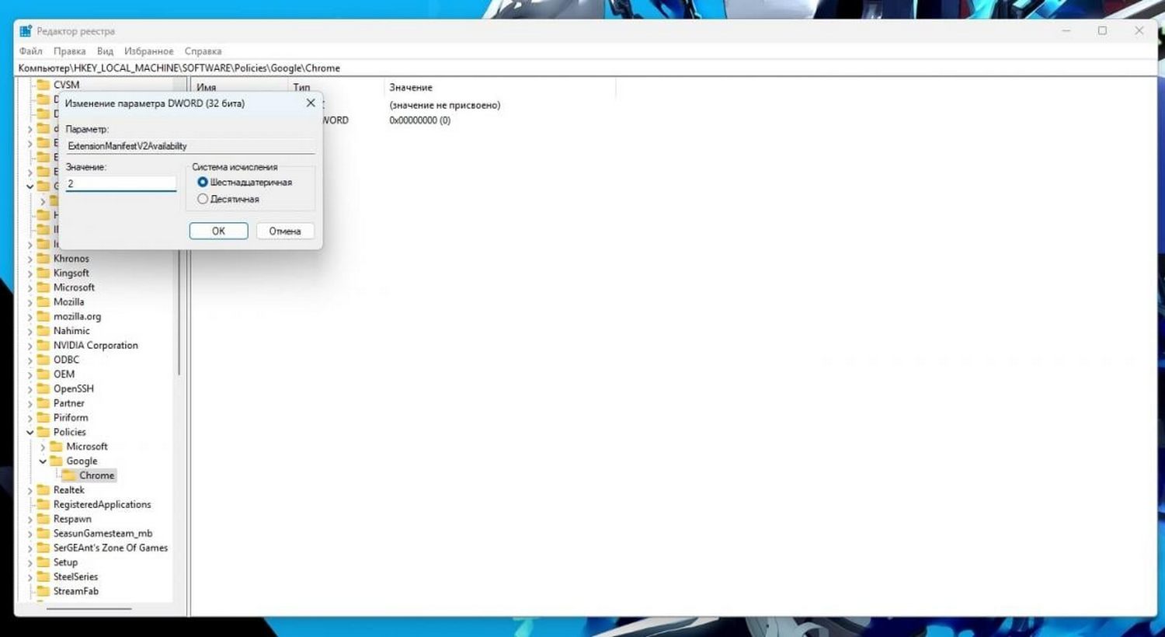Expand the Microsoft key under Policies
Screen dimensions: 1165x637
[43, 447]
